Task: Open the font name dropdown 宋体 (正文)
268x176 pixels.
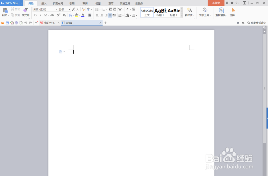Action: pyautogui.click(x=57, y=9)
